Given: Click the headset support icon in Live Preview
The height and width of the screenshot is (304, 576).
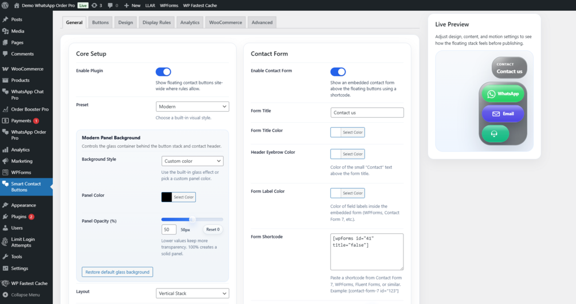Looking at the screenshot, I should (495, 134).
